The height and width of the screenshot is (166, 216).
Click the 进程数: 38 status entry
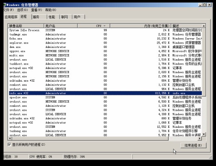click(x=16, y=157)
